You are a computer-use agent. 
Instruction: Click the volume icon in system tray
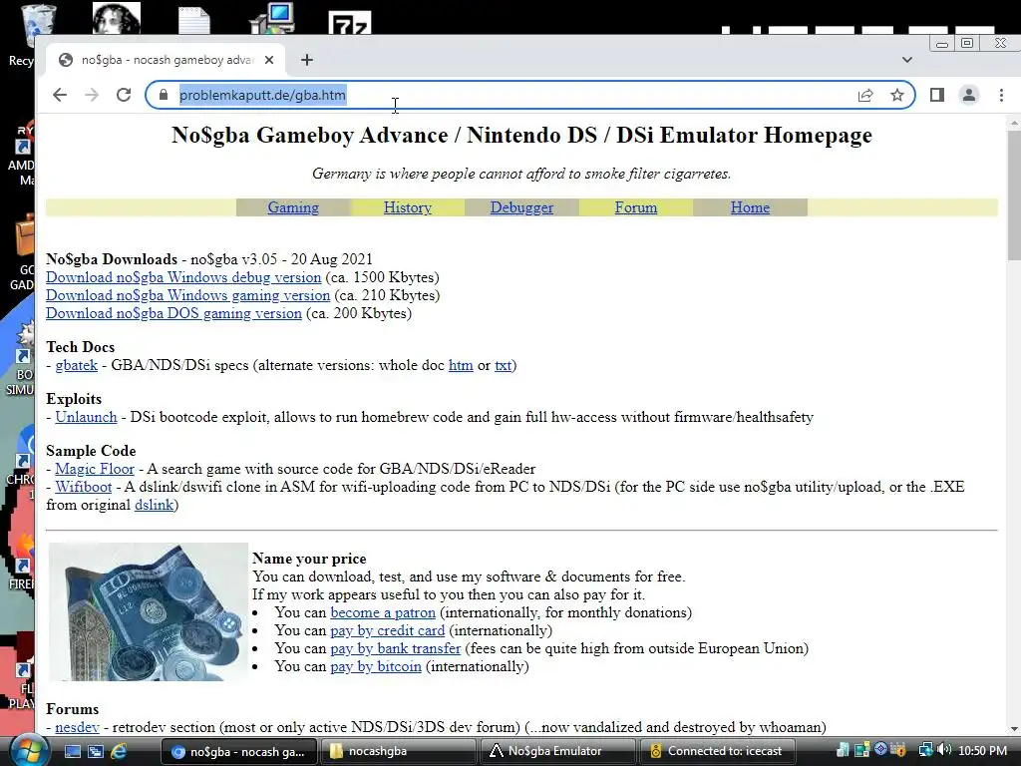tap(945, 750)
